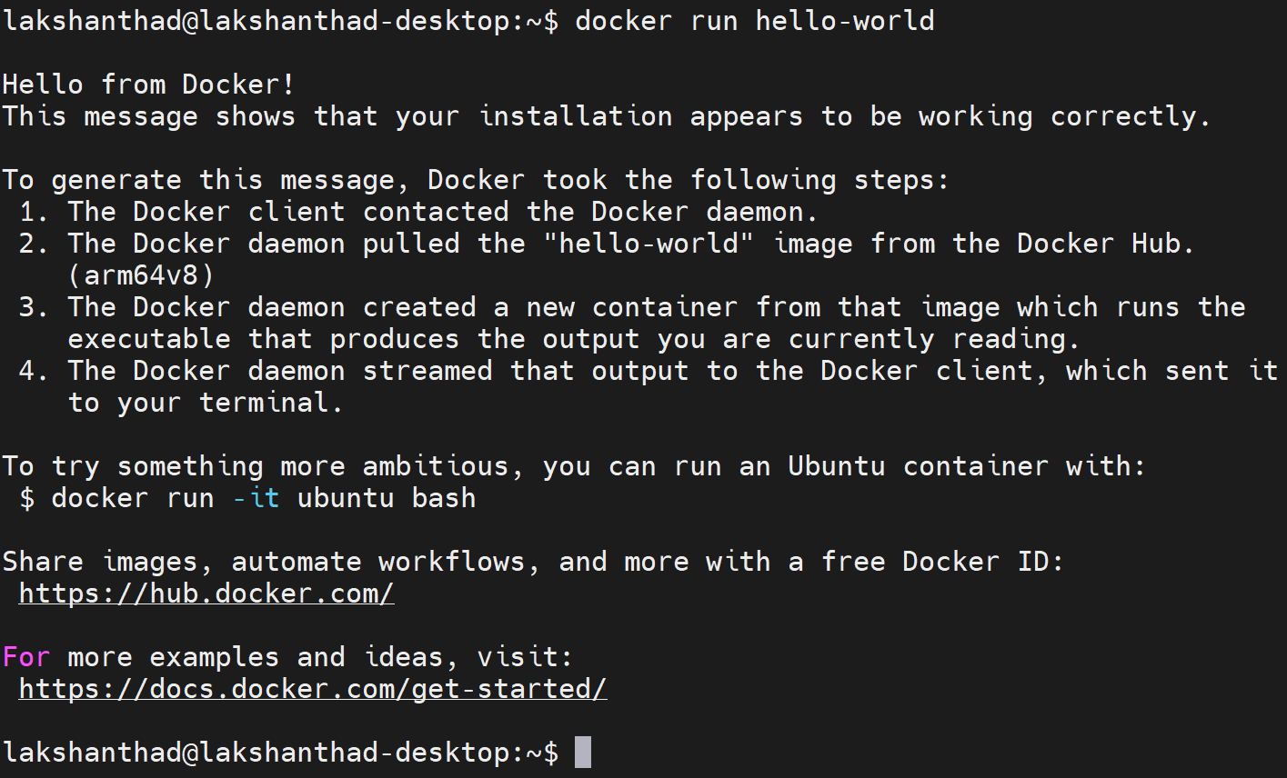Image resolution: width=1287 pixels, height=778 pixels.
Task: Click step 1 'Docker client contacted' line
Action: click(418, 212)
